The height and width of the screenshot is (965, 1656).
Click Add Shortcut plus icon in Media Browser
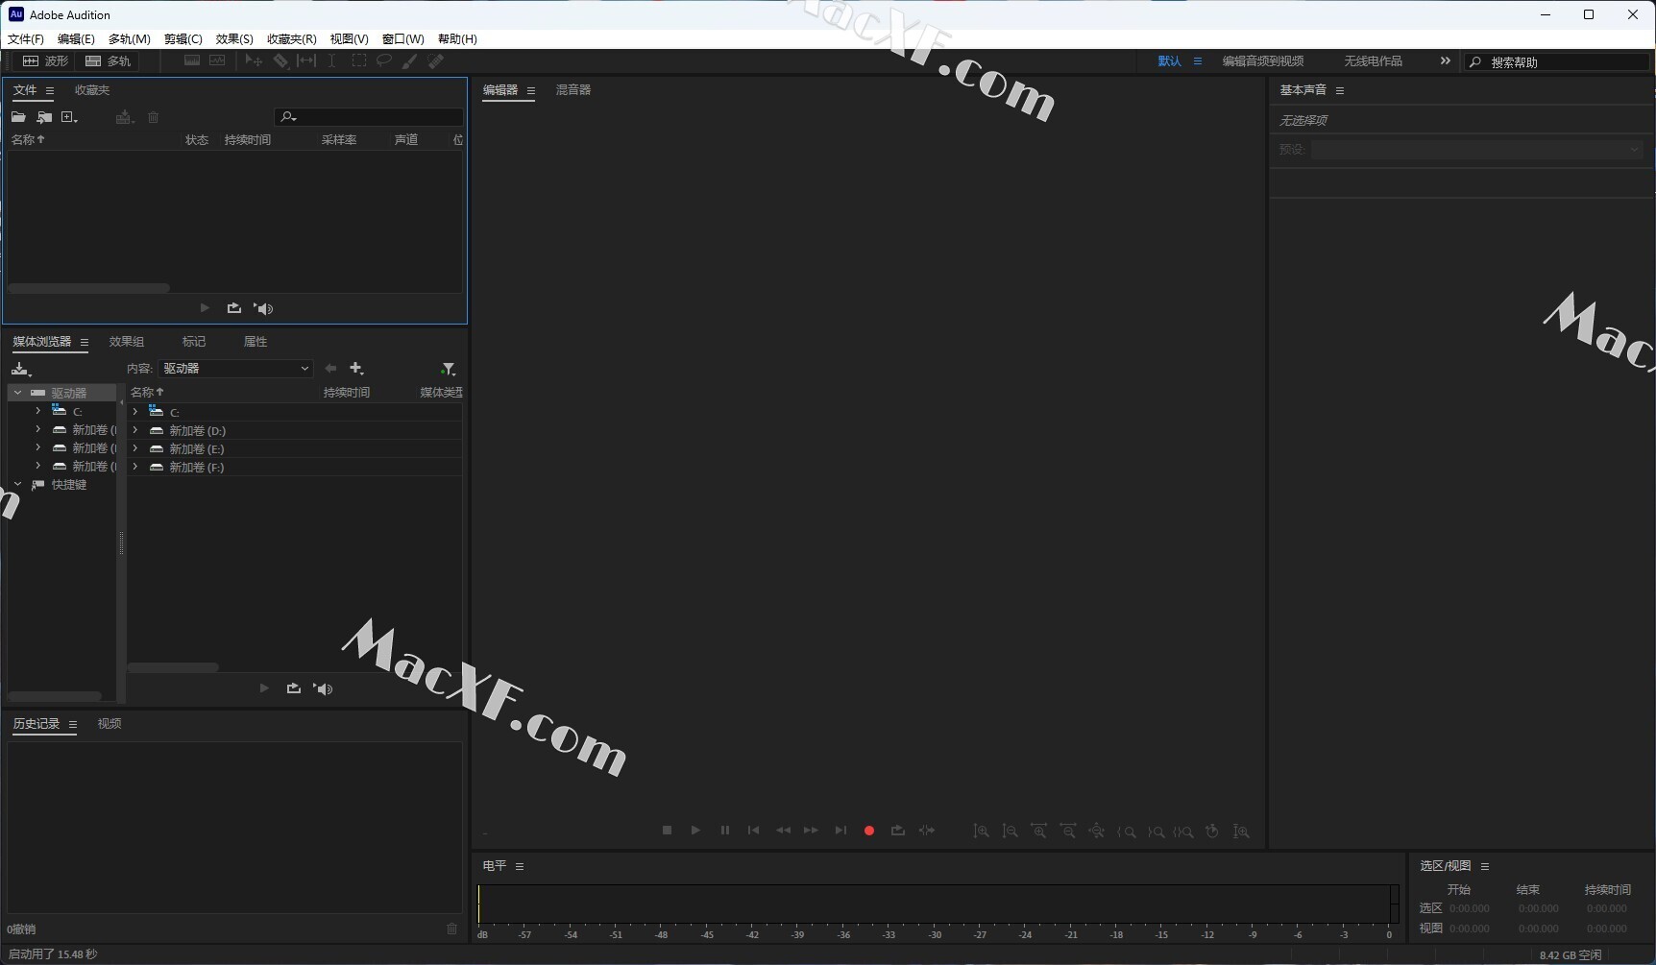(x=356, y=369)
